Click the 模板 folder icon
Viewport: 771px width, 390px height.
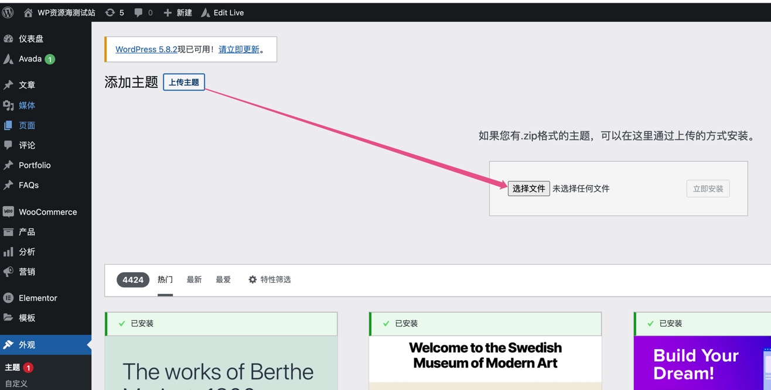coord(8,318)
